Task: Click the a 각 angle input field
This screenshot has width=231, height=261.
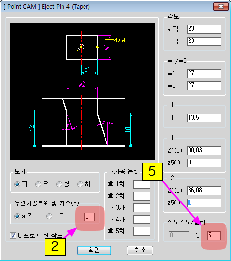Action: [204, 29]
